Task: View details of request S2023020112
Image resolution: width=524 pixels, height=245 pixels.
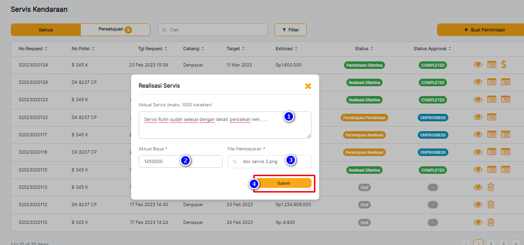Action: pos(478,205)
